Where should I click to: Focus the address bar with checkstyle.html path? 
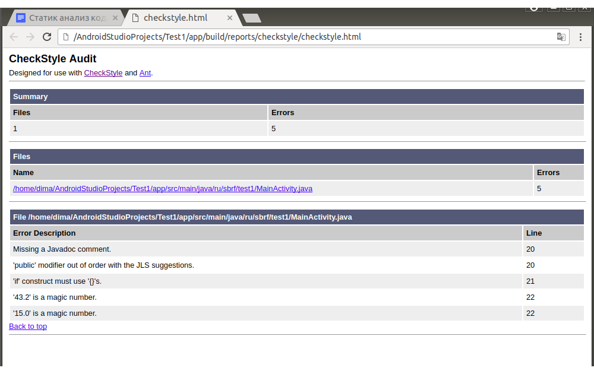[x=313, y=37]
